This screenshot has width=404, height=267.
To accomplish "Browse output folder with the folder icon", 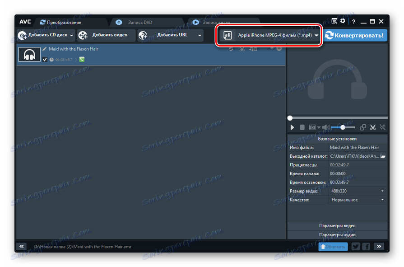I will [383, 156].
